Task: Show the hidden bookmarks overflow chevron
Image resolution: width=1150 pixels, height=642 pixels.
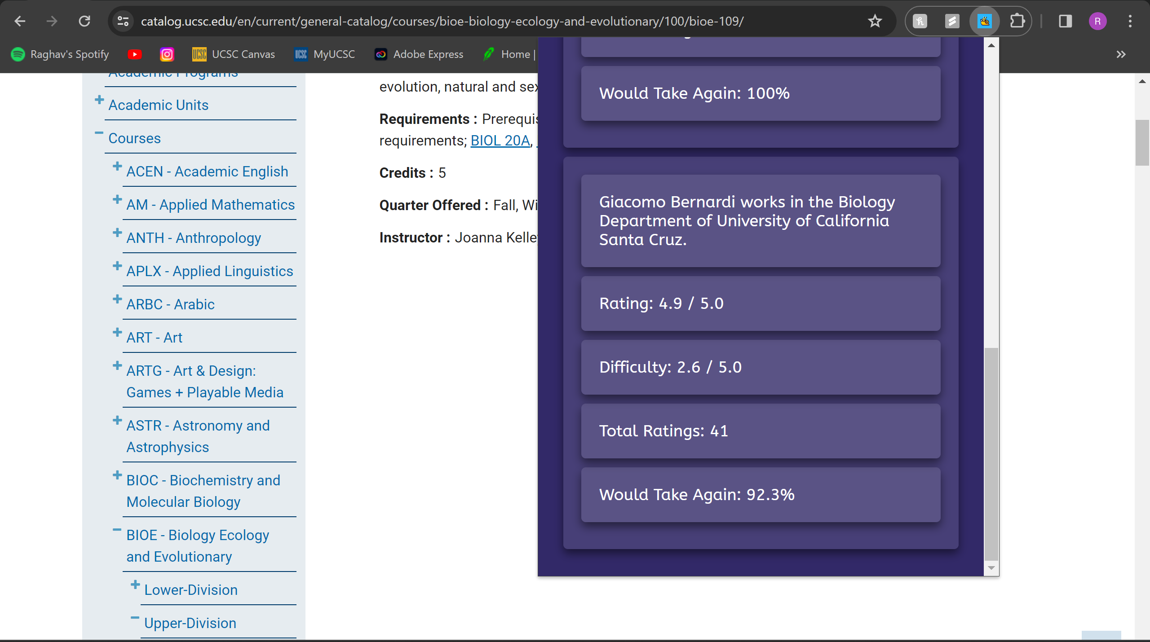Action: [1121, 54]
